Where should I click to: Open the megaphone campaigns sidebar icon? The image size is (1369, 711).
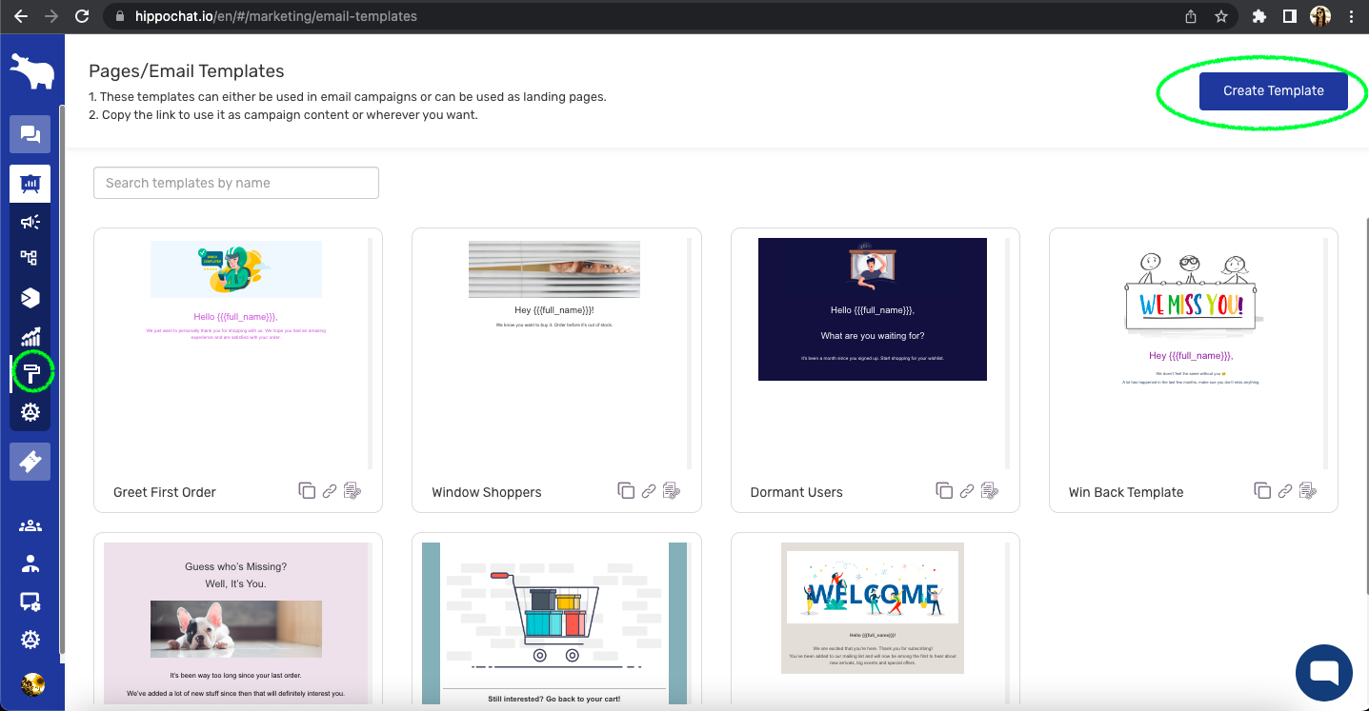point(30,222)
